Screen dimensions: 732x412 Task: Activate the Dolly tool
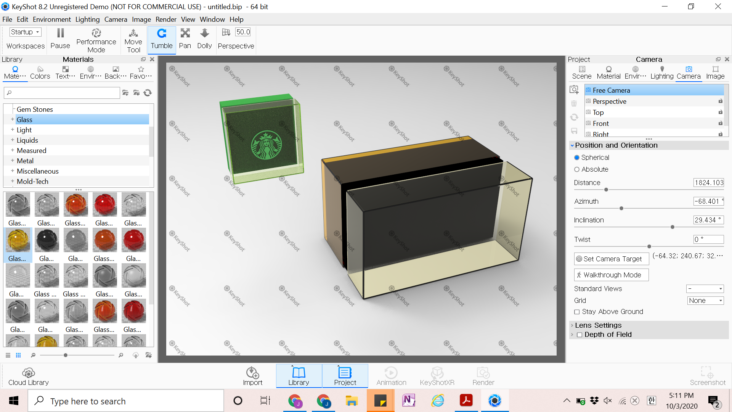tap(204, 39)
